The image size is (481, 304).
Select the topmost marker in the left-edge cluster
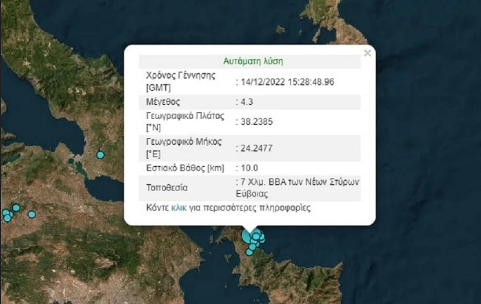coord(16,208)
